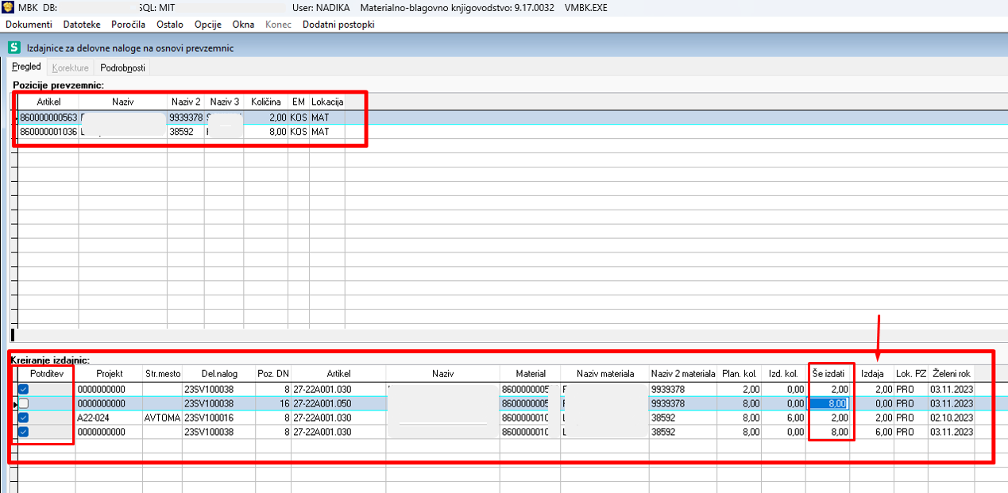Click the Naziv 2 column header
Screen dimensions: 1008x493
pos(186,102)
